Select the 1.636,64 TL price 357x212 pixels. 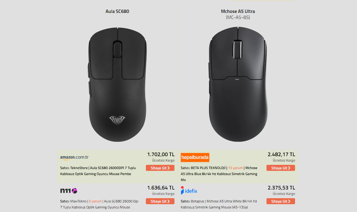click(161, 188)
